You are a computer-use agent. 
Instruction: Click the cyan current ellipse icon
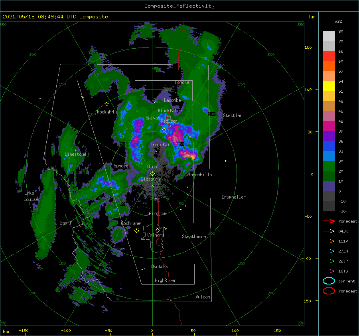pyautogui.click(x=329, y=281)
